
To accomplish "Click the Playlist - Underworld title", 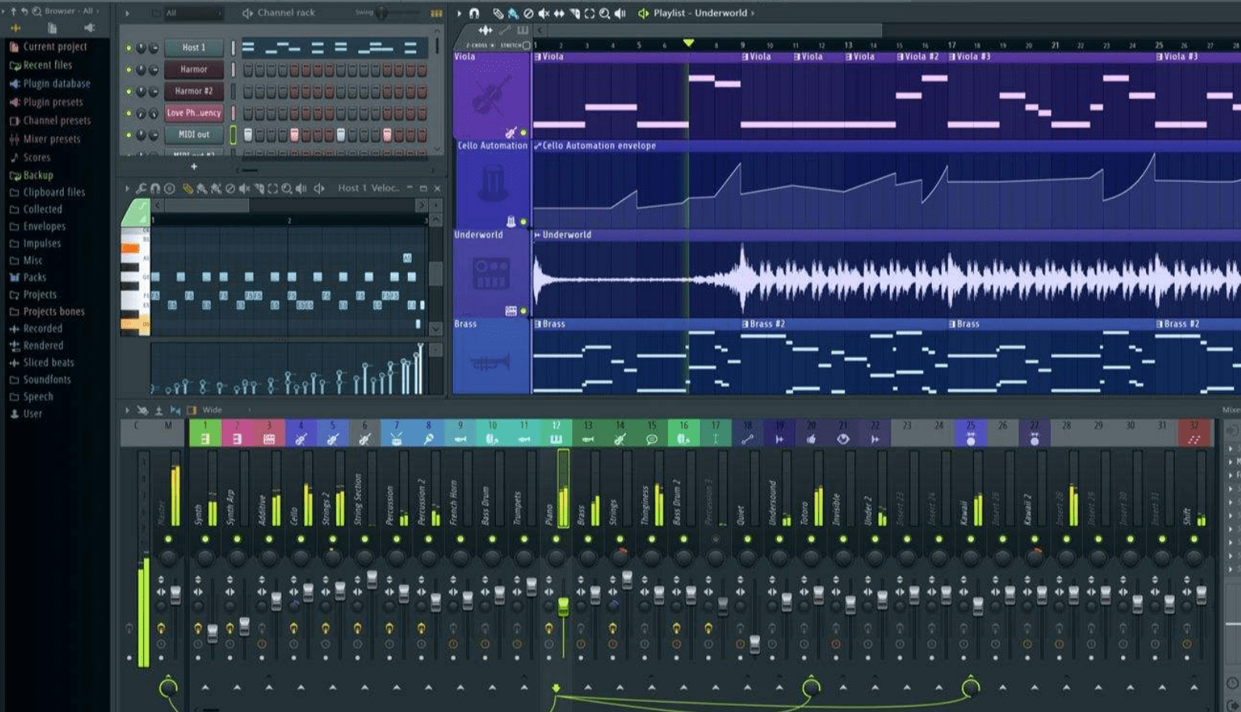I will [x=700, y=13].
